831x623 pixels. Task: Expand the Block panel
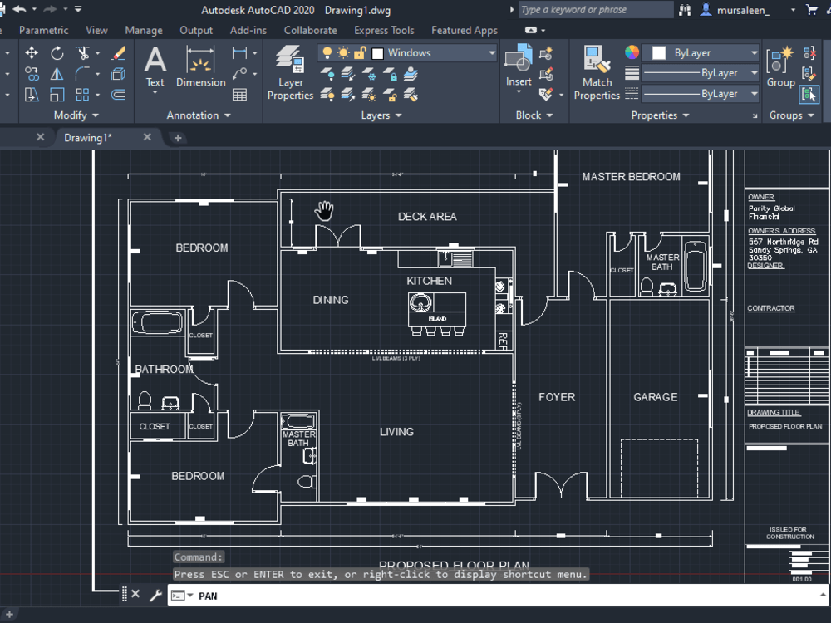click(x=534, y=115)
